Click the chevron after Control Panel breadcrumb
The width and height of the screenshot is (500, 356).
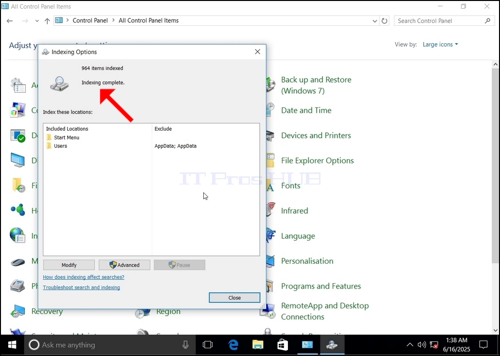tap(113, 20)
